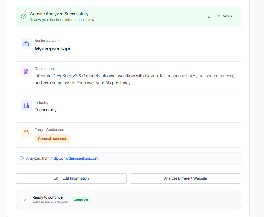The image size is (264, 217).
Task: Select the briefcase icon for Business Name
Action: tap(26, 44)
